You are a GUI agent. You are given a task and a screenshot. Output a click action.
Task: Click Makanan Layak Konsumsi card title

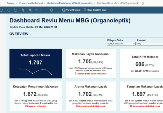click(91, 54)
